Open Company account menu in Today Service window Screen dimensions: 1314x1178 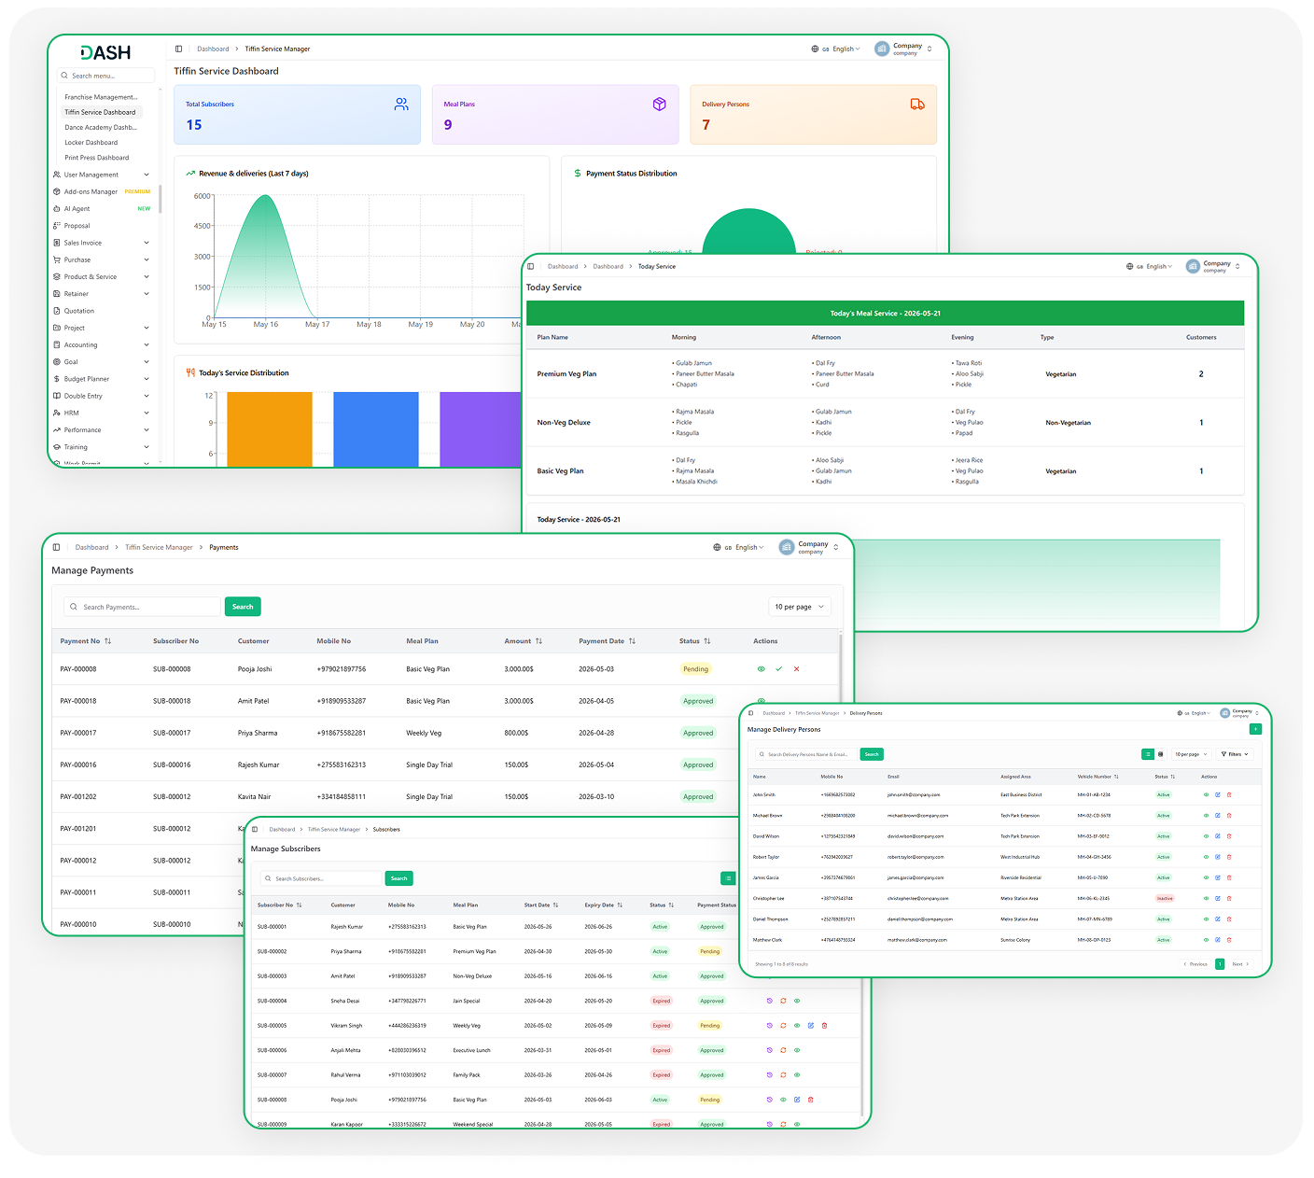pyautogui.click(x=1213, y=266)
